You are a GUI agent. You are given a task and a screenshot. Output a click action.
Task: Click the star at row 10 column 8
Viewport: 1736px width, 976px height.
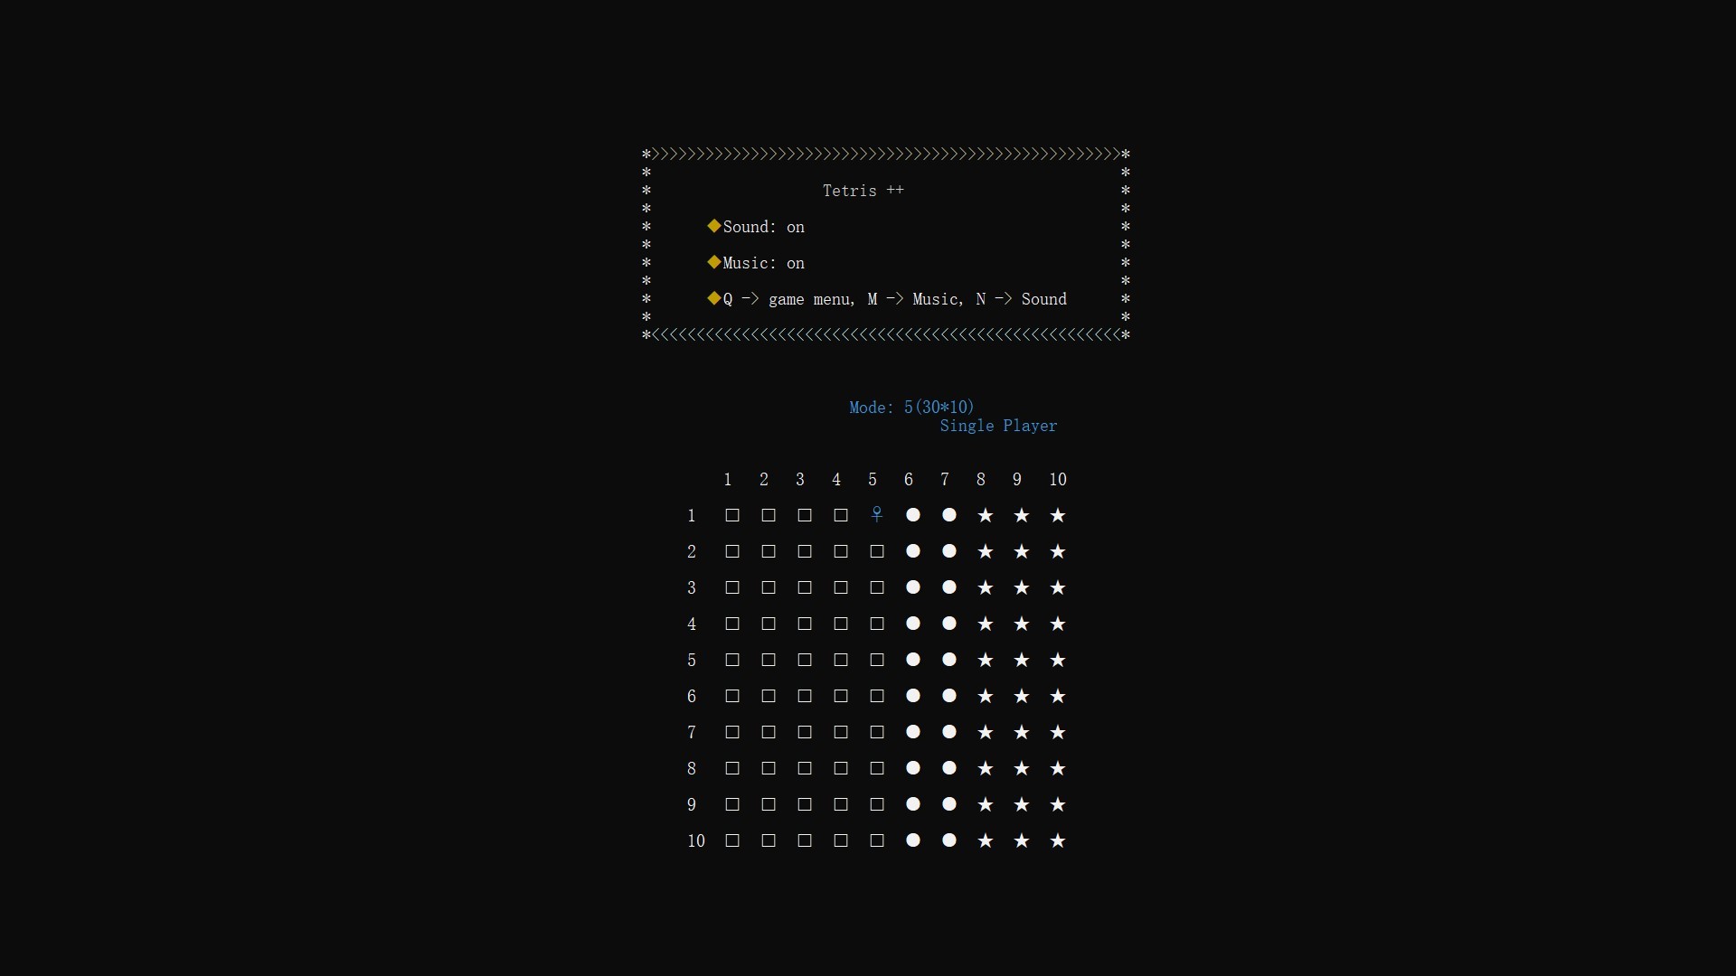(x=986, y=840)
